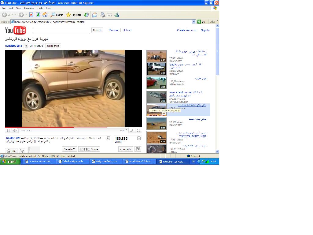Click the Sign In link
313x235 pixels.
[205, 30]
